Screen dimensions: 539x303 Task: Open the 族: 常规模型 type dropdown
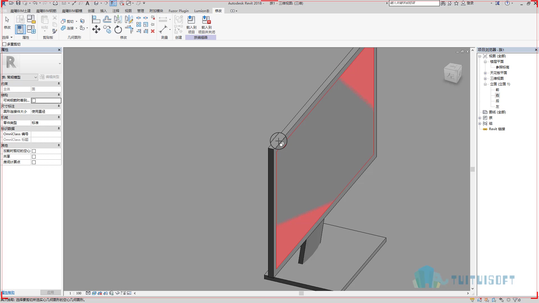pos(19,77)
